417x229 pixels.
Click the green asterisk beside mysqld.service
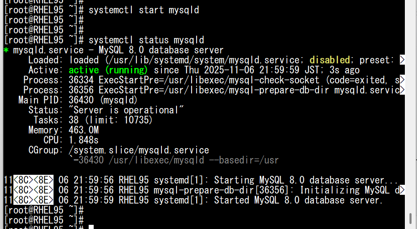click(x=6, y=50)
